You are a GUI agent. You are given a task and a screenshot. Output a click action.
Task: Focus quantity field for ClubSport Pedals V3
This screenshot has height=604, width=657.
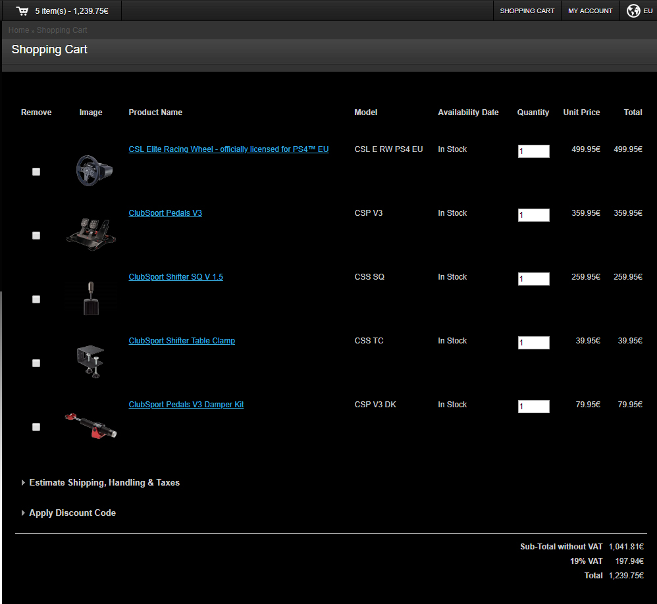tap(533, 215)
